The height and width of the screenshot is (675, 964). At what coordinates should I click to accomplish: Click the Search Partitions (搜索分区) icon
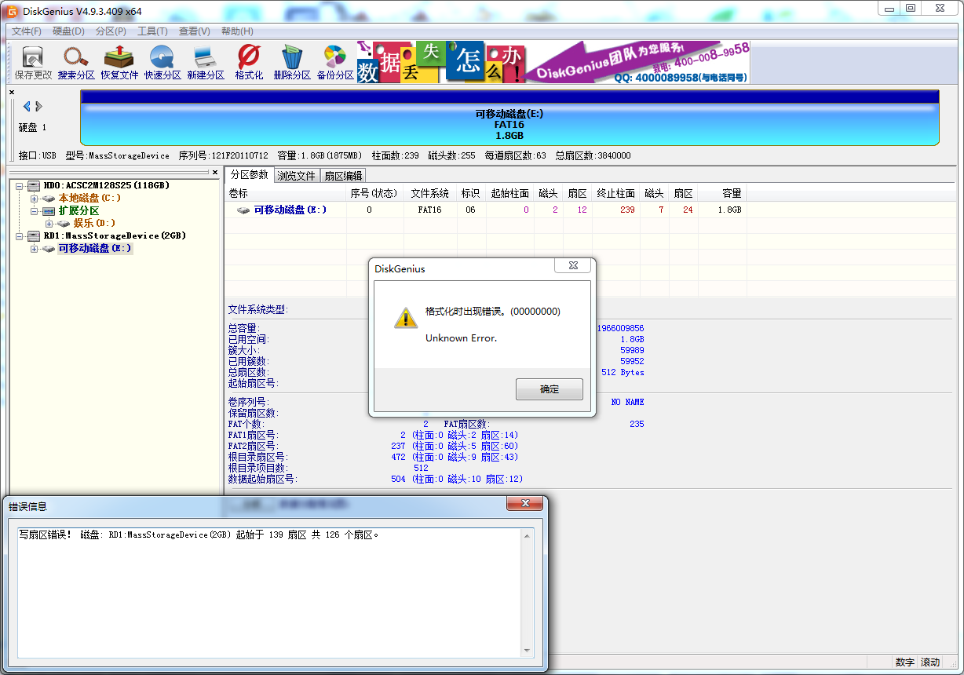pyautogui.click(x=76, y=63)
